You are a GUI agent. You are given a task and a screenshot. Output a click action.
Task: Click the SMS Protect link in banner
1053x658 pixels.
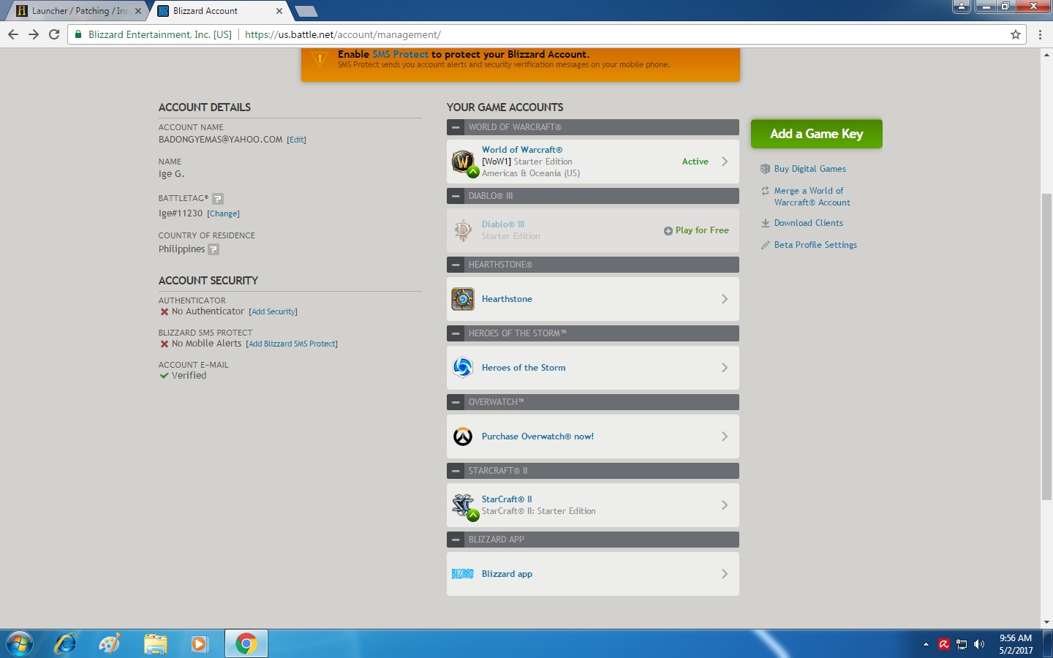400,54
